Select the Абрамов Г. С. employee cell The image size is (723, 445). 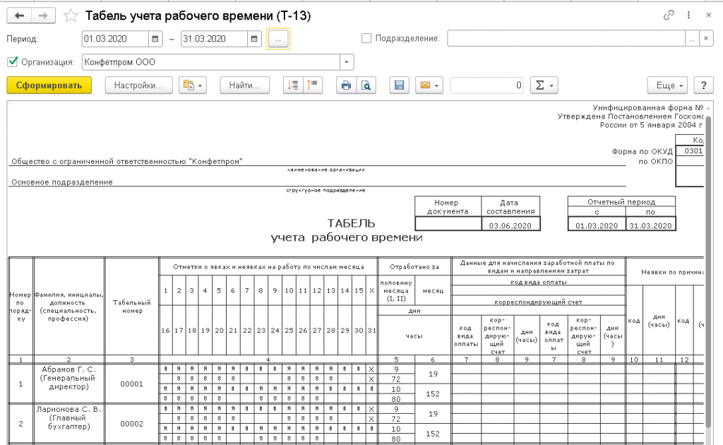click(68, 384)
